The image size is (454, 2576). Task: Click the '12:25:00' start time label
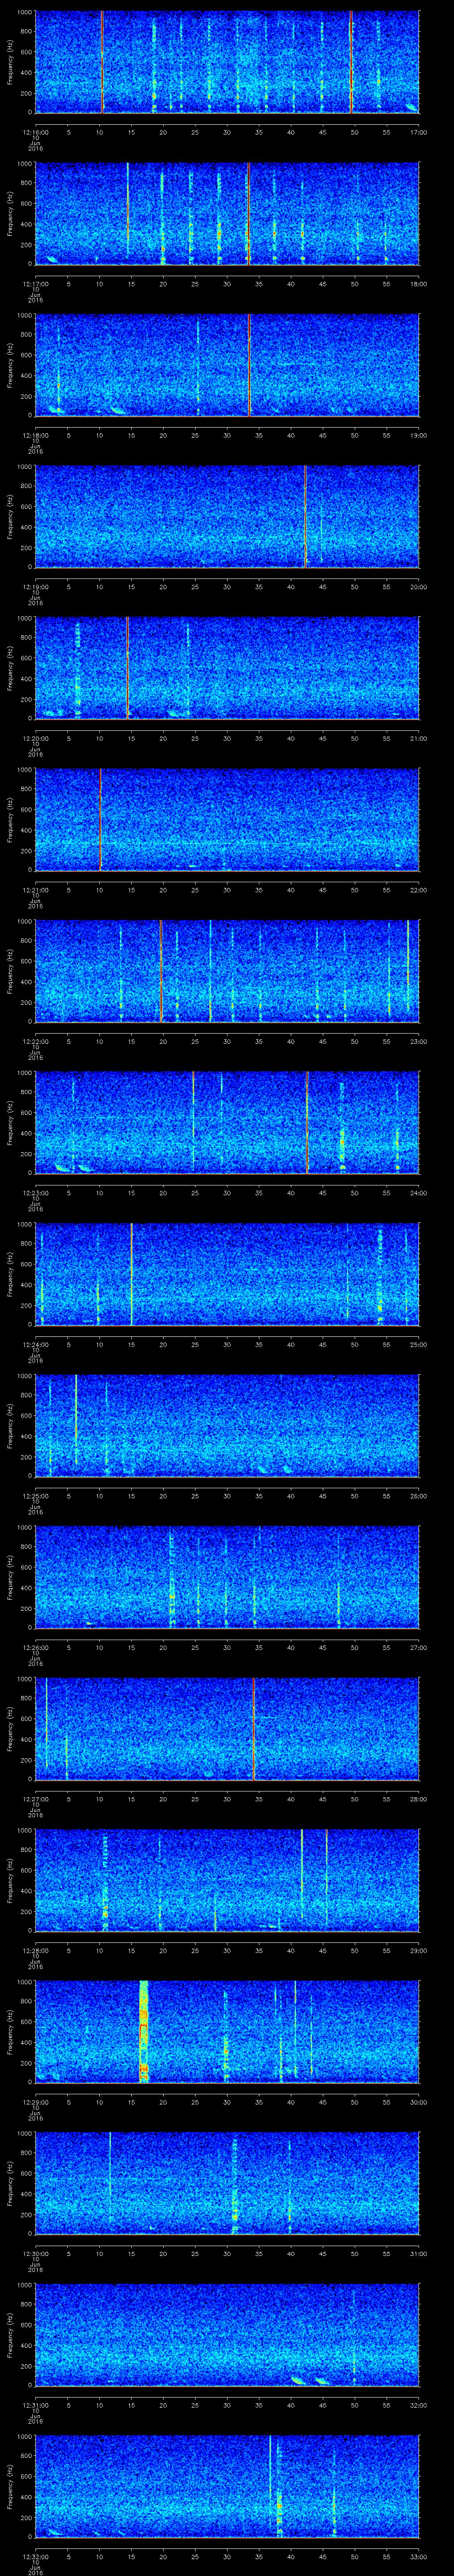click(x=36, y=1496)
